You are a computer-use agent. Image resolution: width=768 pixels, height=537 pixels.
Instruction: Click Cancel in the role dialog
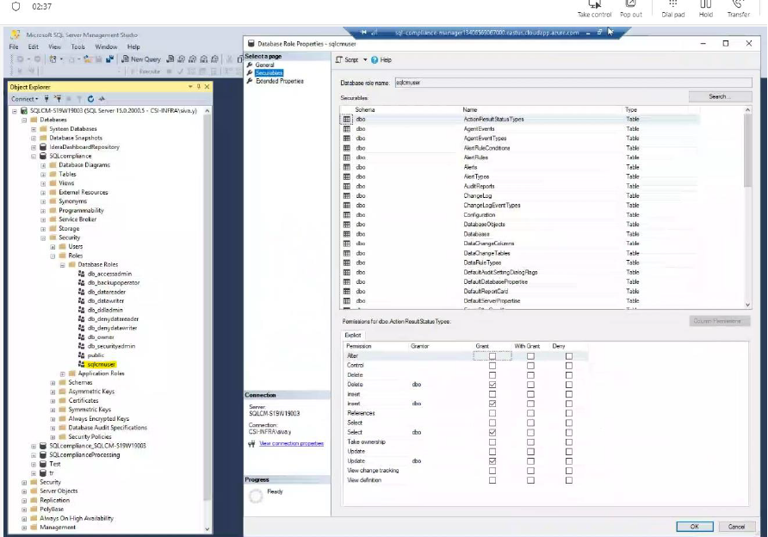coord(736,527)
